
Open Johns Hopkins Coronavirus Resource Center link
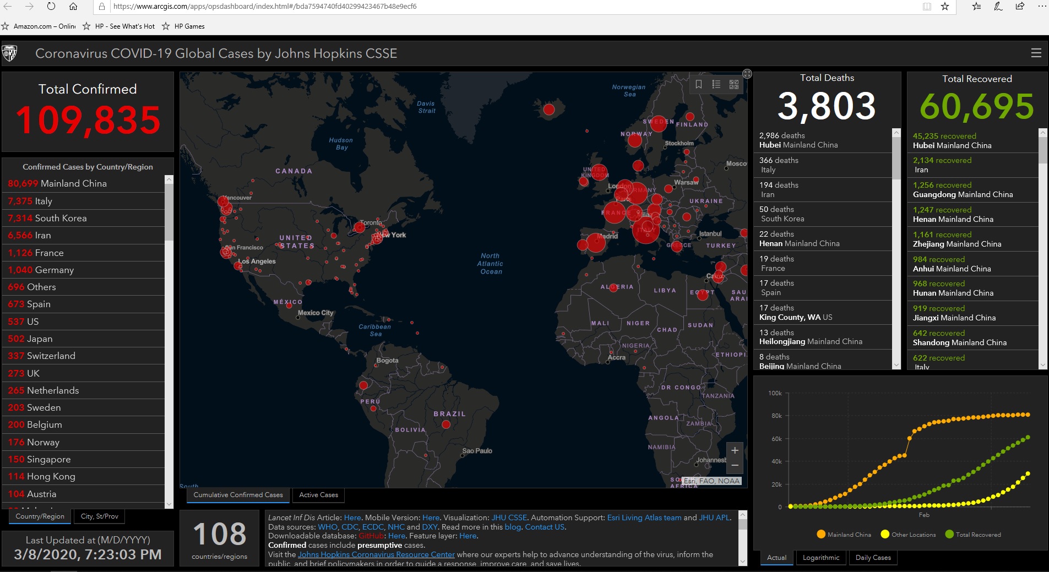click(x=376, y=555)
